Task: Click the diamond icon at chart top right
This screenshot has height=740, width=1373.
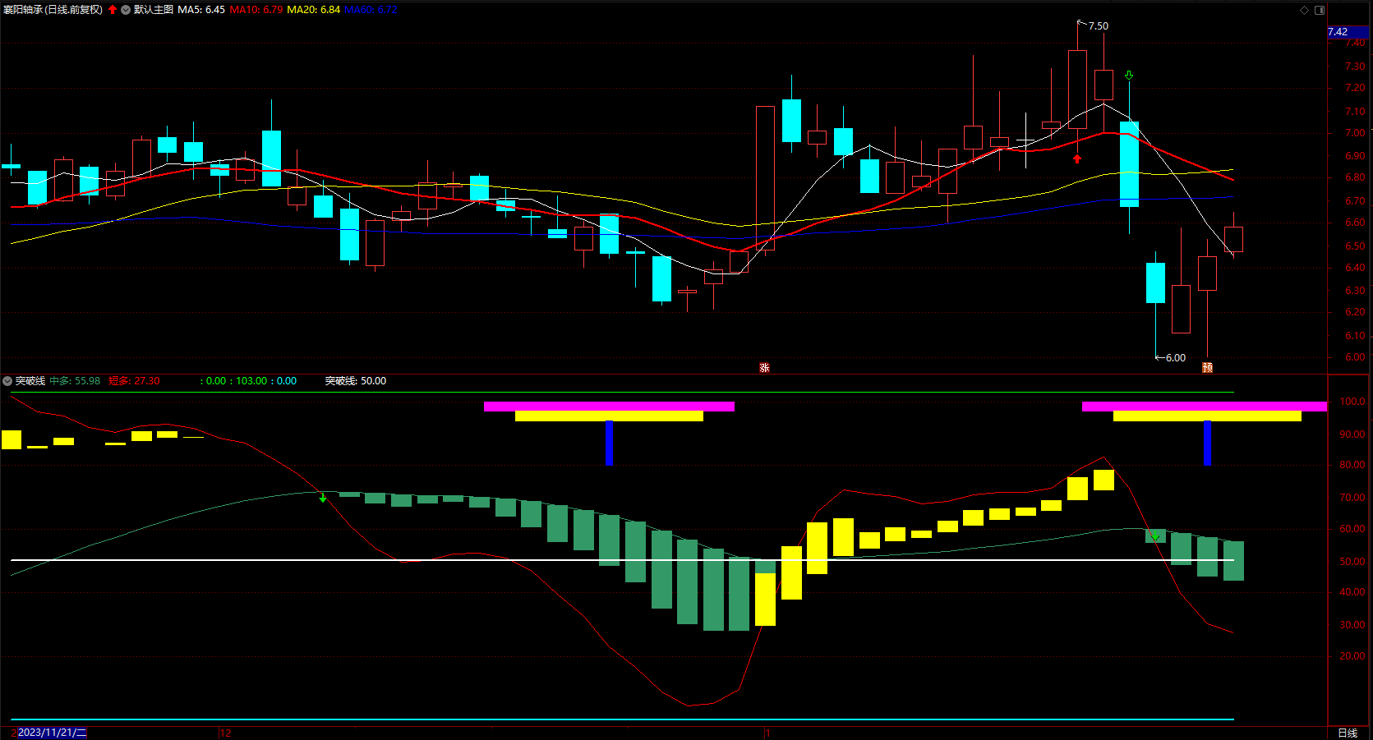Action: (x=1304, y=10)
